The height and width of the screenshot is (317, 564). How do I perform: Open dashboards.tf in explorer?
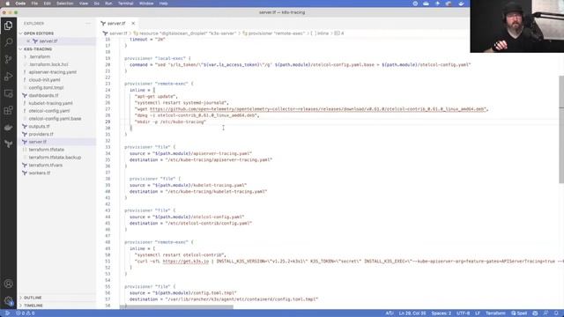[43, 96]
